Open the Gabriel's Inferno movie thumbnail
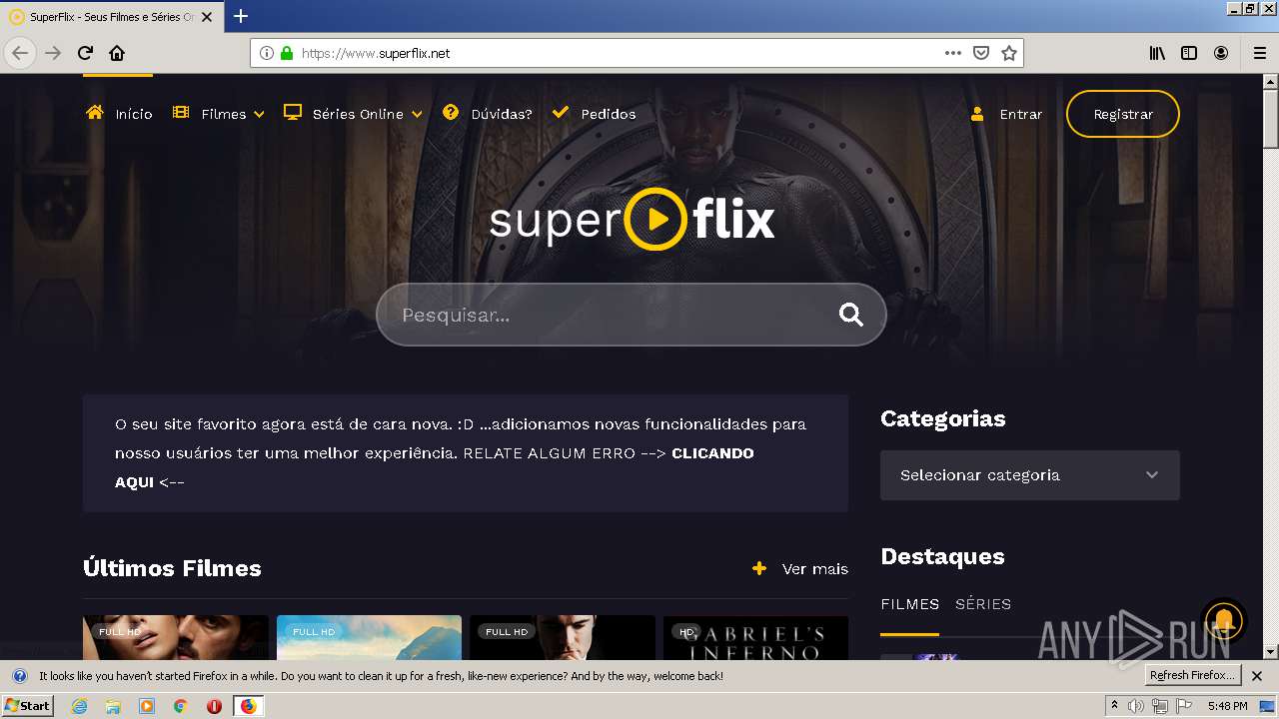1279x719 pixels. click(x=755, y=637)
